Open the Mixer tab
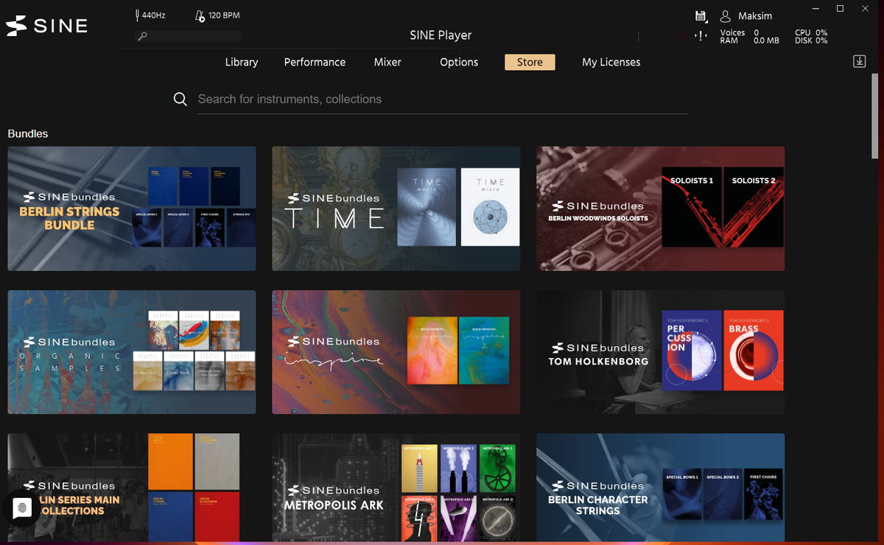The height and width of the screenshot is (545, 884). click(x=387, y=62)
